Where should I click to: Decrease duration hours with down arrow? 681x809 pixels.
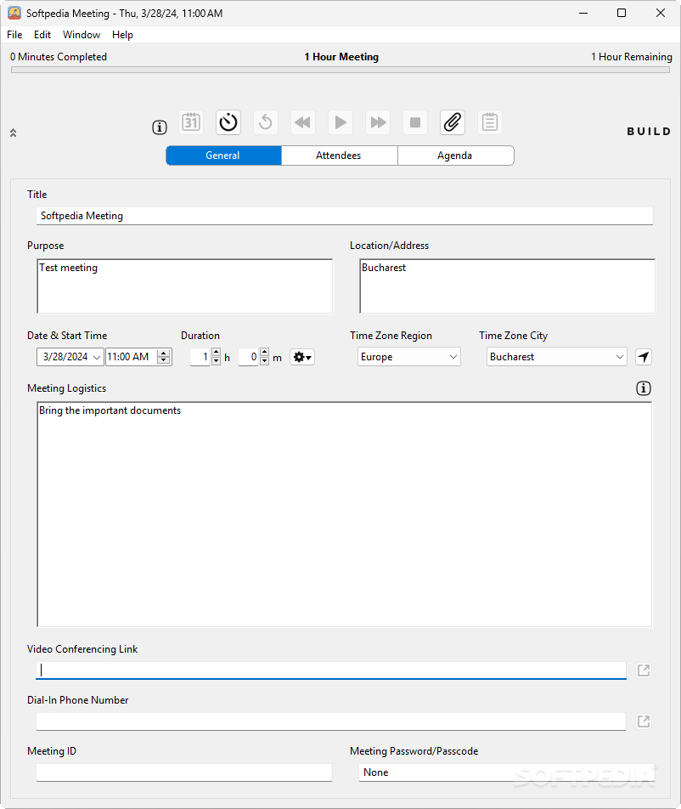(216, 360)
